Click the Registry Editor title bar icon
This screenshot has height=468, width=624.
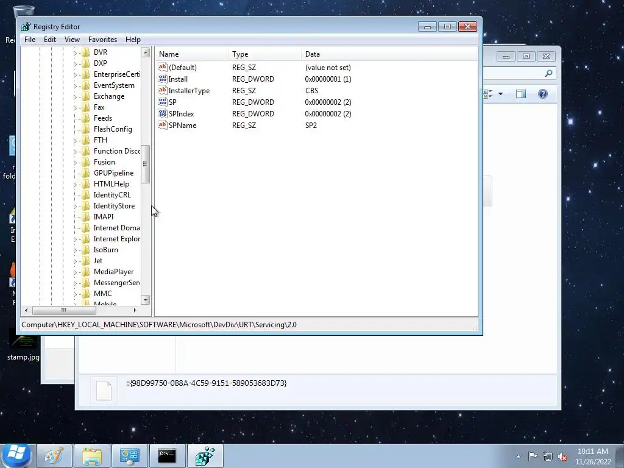26,27
